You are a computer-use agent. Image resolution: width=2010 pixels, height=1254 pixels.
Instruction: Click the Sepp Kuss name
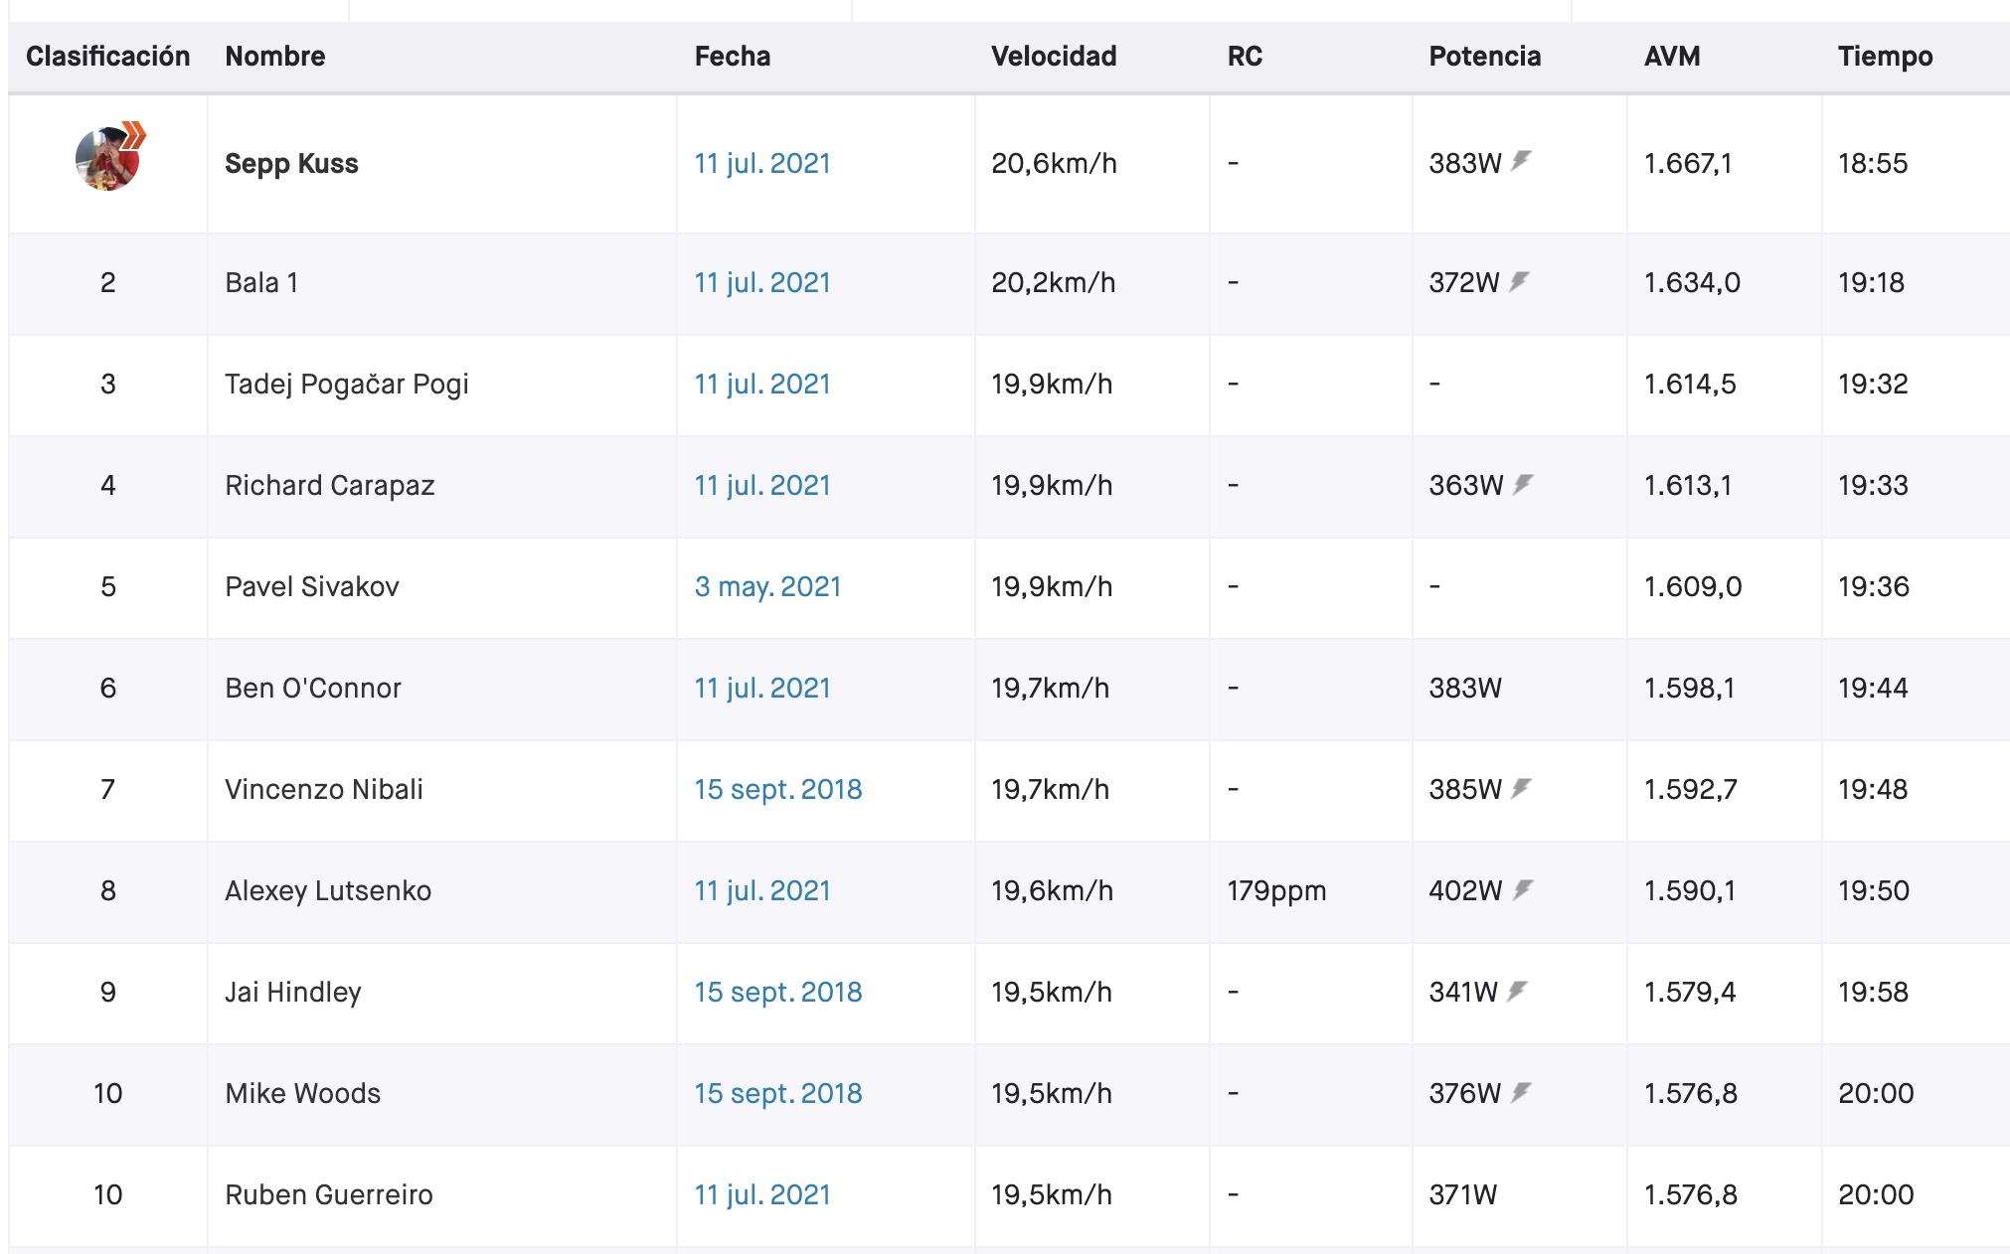(x=291, y=163)
